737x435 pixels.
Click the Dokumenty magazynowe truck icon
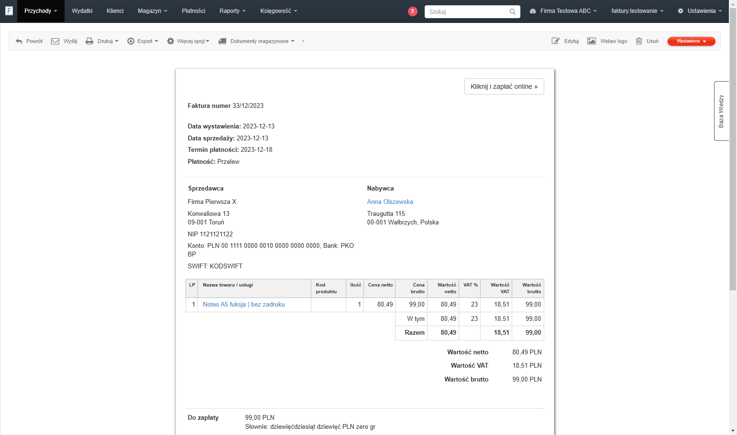(222, 42)
